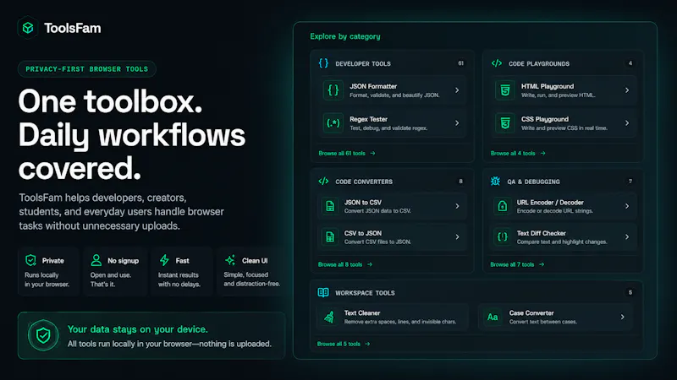Viewport: 677px width, 380px height.
Task: Click the CSS Playground title text
Action: 544,119
